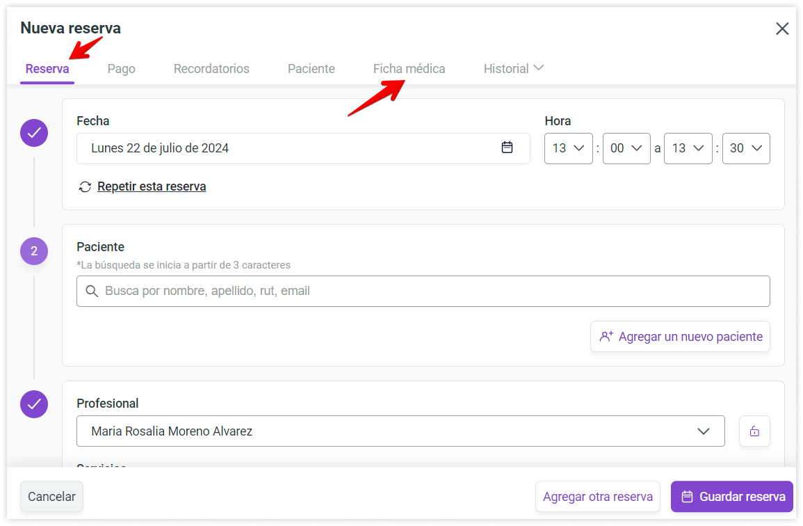Open the calendar icon in Fecha field
The width and height of the screenshot is (803, 526).
tap(507, 148)
